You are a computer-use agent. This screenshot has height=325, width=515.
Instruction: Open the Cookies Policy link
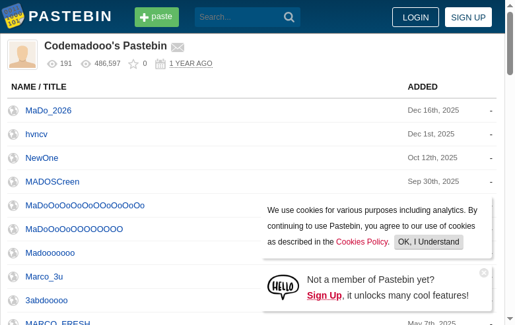pyautogui.click(x=362, y=242)
